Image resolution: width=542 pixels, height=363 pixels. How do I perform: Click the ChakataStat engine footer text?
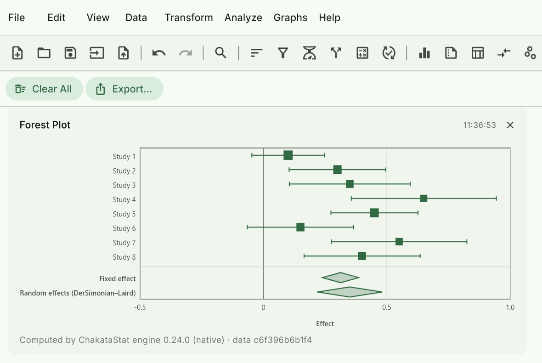point(165,340)
